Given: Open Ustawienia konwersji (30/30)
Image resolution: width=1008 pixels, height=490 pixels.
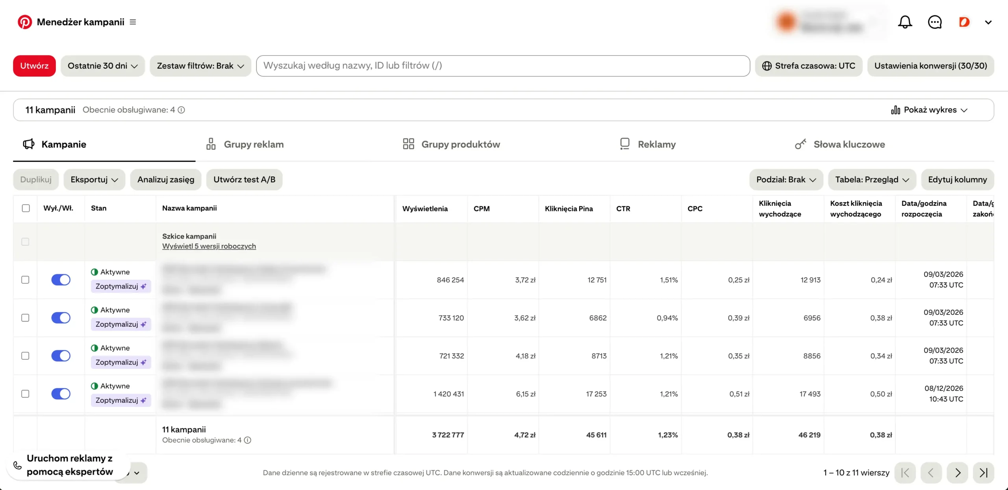Looking at the screenshot, I should click(930, 66).
